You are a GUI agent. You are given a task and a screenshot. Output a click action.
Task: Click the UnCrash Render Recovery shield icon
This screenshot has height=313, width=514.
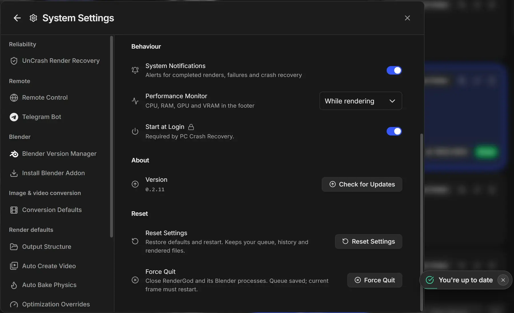pyautogui.click(x=14, y=61)
